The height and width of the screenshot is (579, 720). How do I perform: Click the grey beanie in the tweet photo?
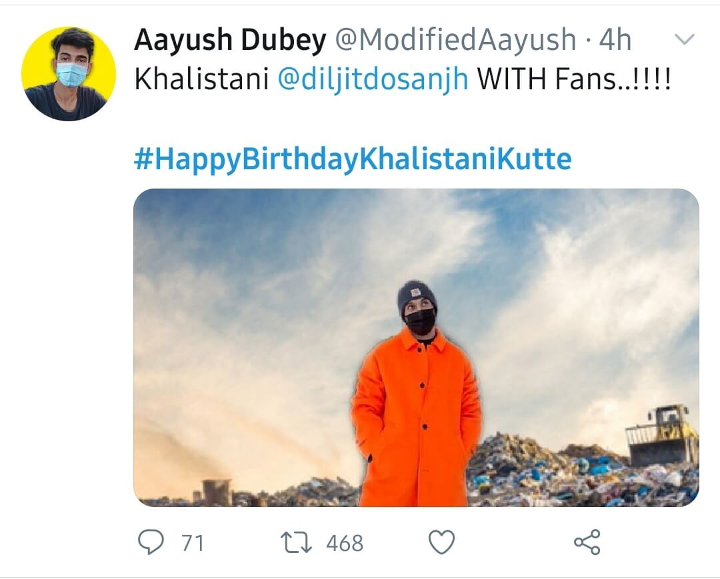(x=417, y=295)
